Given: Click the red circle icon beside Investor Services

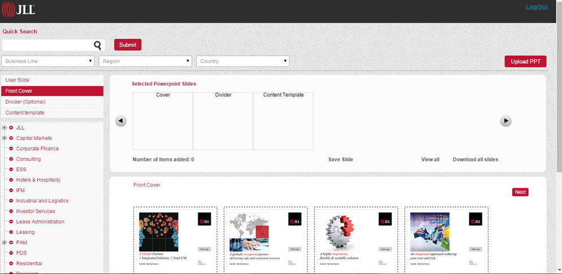Looking at the screenshot, I should pos(11,211).
